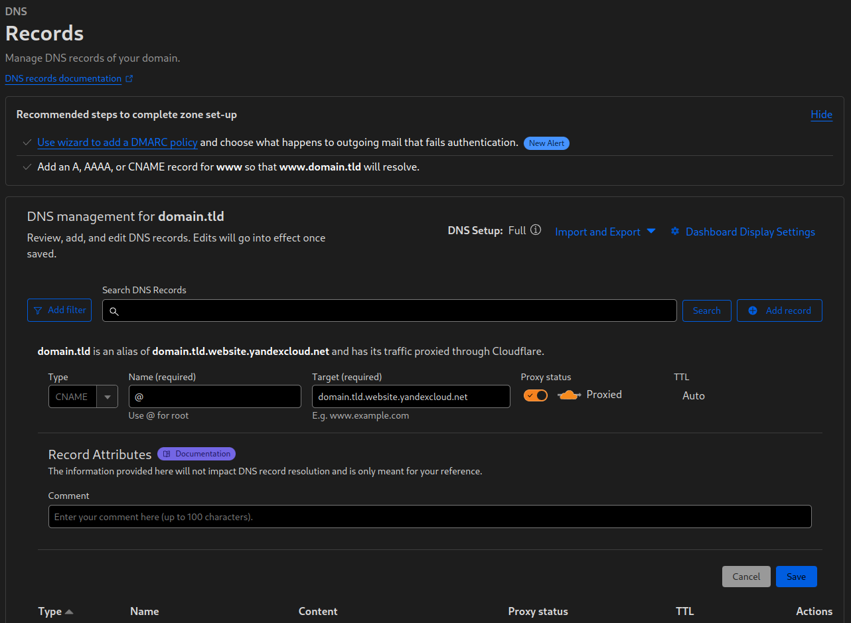This screenshot has width=851, height=623.
Task: Click the sort arrow next to Type column
Action: (x=69, y=612)
